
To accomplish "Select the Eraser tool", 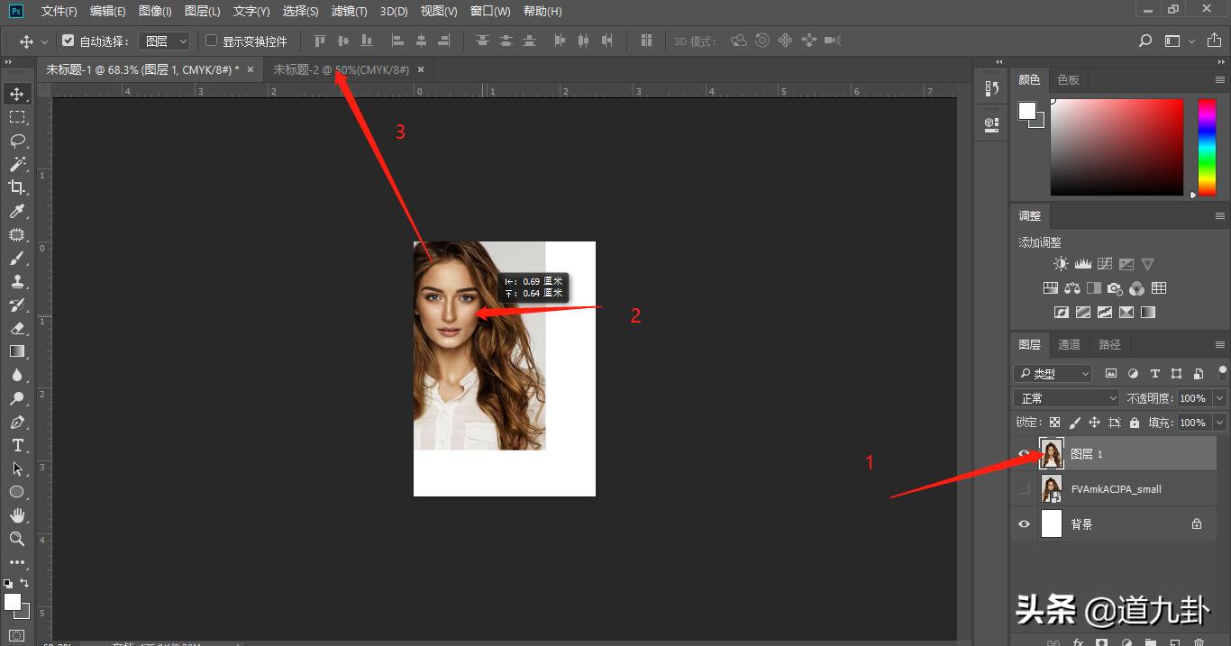I will (x=16, y=328).
